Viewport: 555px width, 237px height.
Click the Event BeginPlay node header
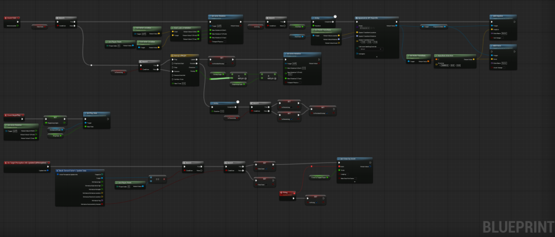pyautogui.click(x=14, y=115)
